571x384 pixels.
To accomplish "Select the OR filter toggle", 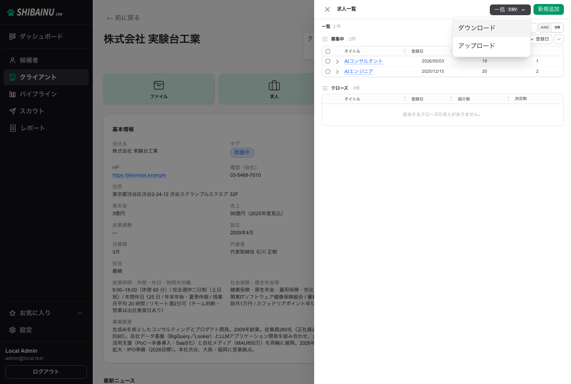I will [x=557, y=28].
